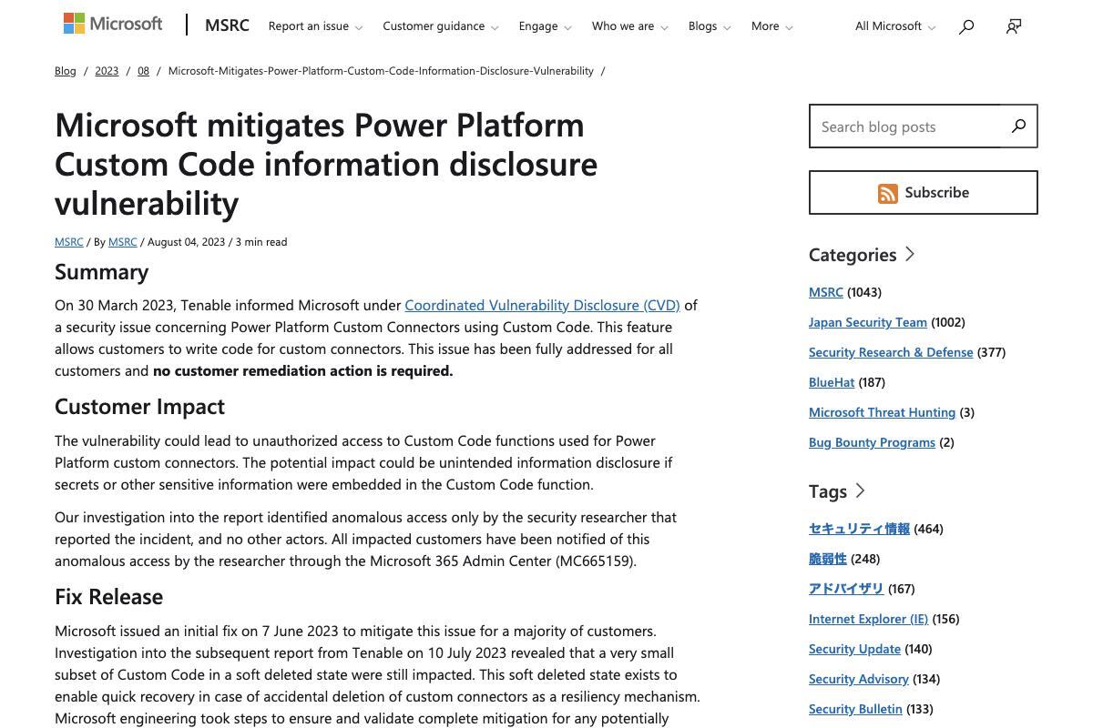Open the Report an issue dropdown
Image resolution: width=1093 pixels, height=728 pixels.
(x=315, y=26)
